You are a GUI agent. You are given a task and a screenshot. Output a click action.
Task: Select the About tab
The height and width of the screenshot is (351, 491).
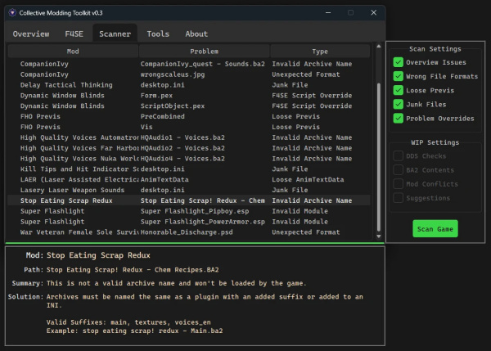click(x=196, y=34)
